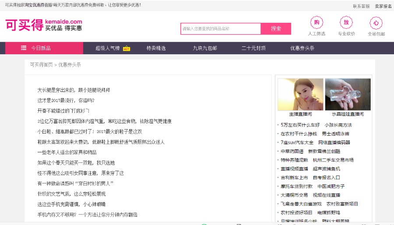Click the 男士透明泳裤 link
Viewport: 394px width, 225px height.
point(335,134)
